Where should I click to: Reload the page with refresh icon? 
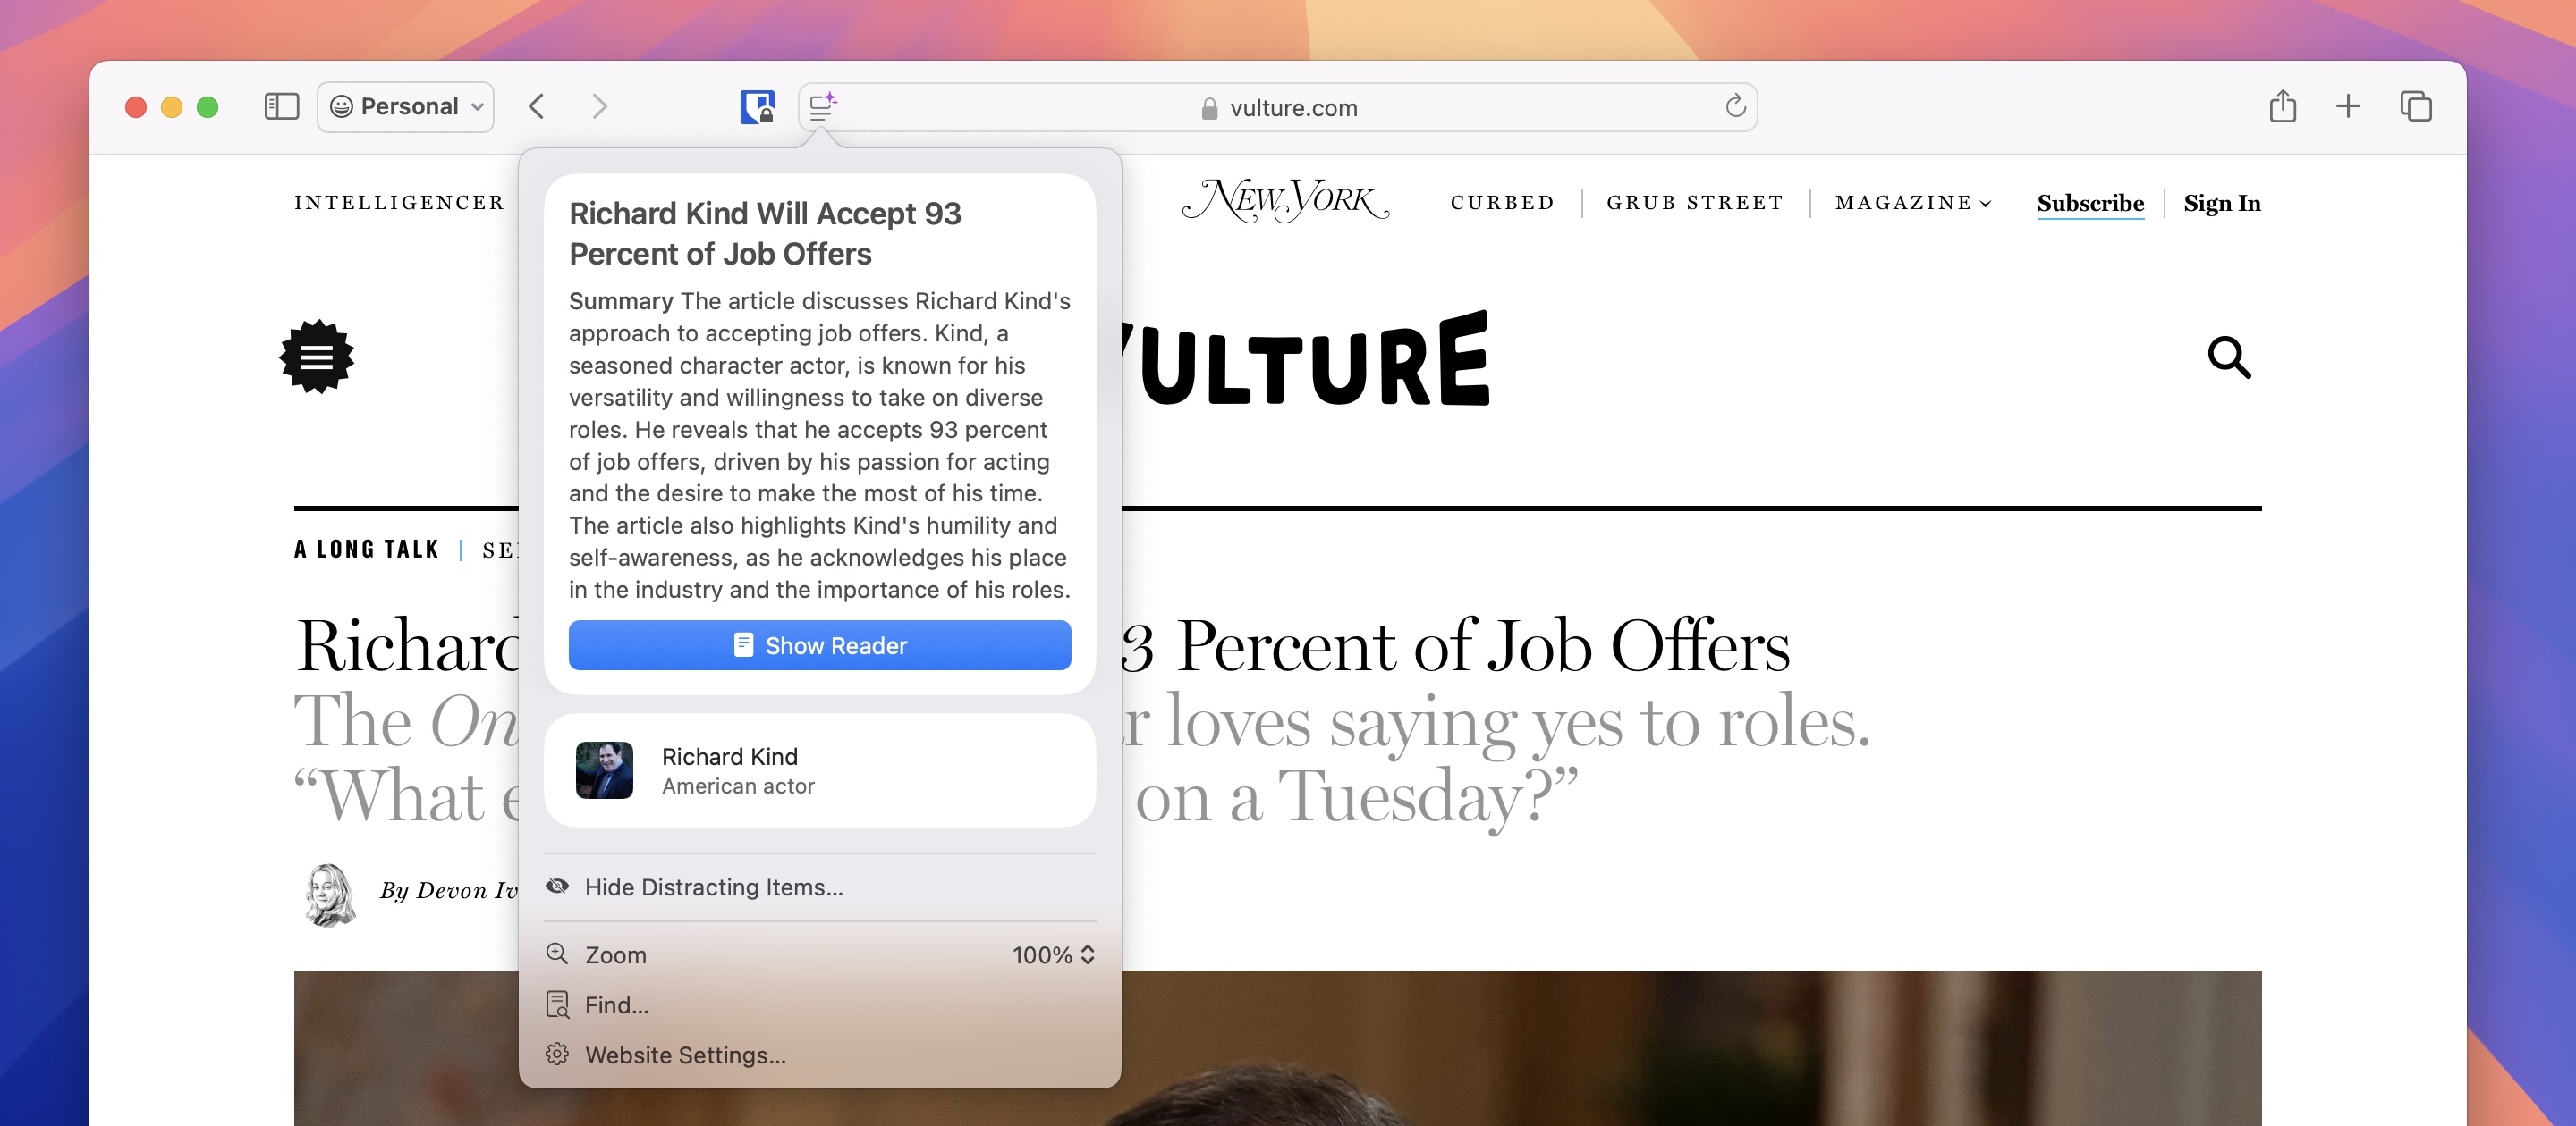pyautogui.click(x=1735, y=106)
